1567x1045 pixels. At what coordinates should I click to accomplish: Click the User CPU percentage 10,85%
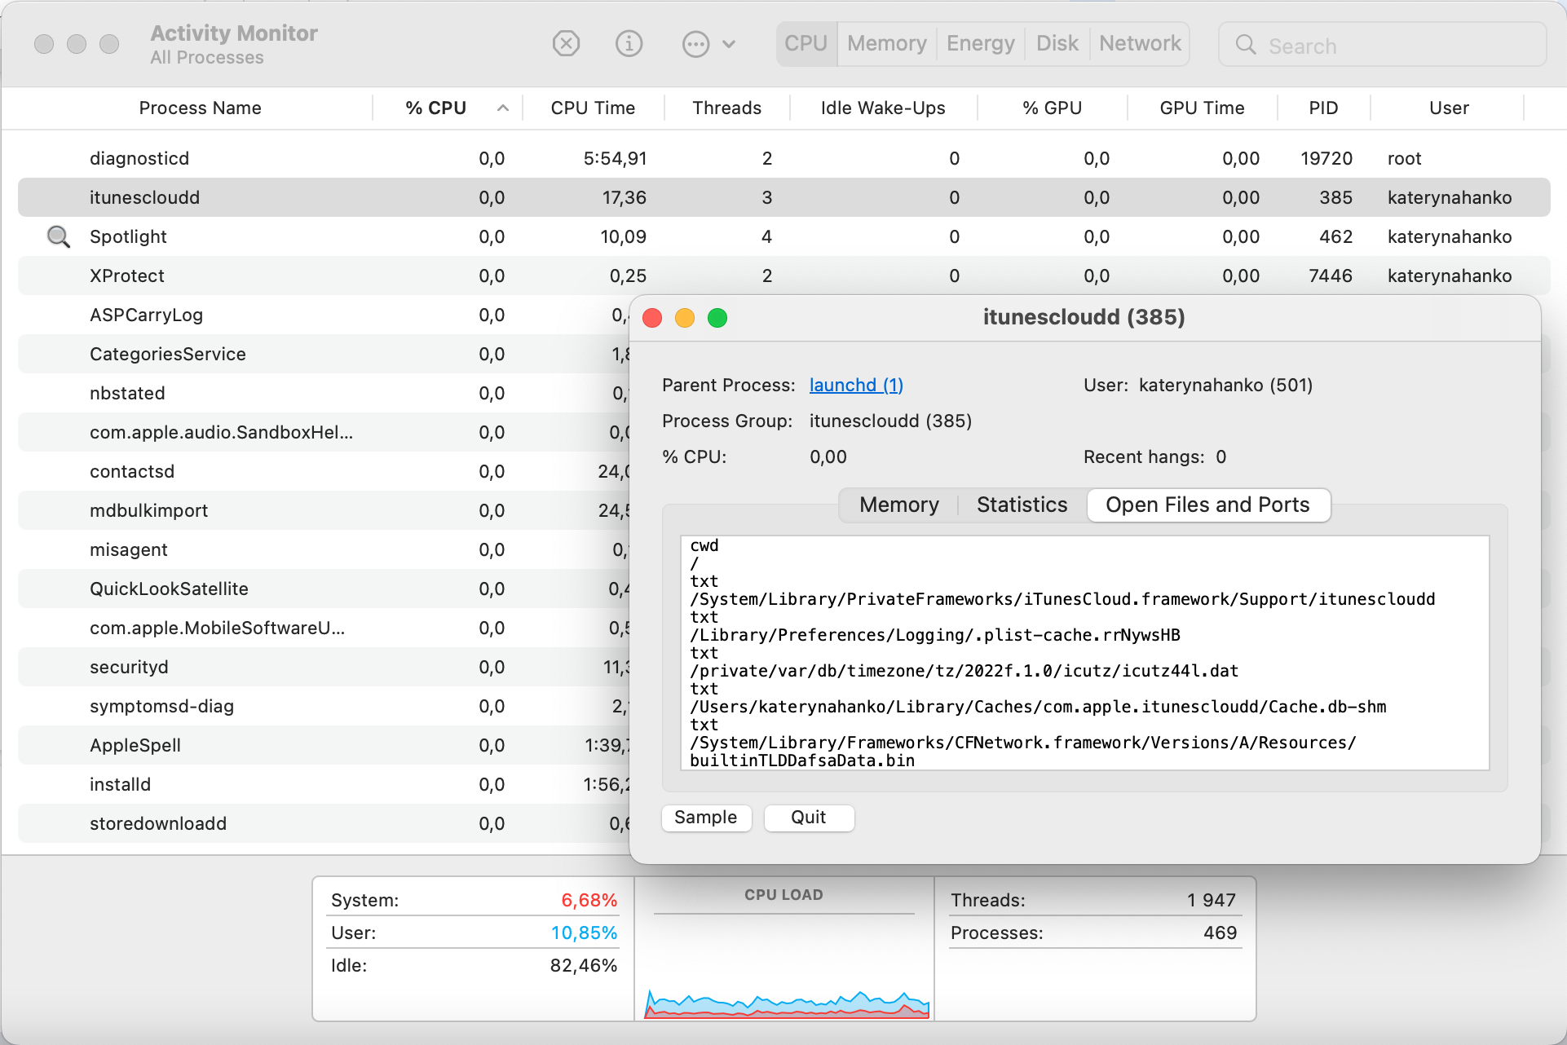coord(584,933)
